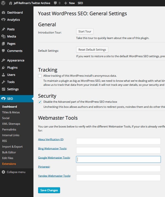The width and height of the screenshot is (165, 197).
Task: Open RSS submenu item
Action: pyautogui.click(x=4, y=141)
